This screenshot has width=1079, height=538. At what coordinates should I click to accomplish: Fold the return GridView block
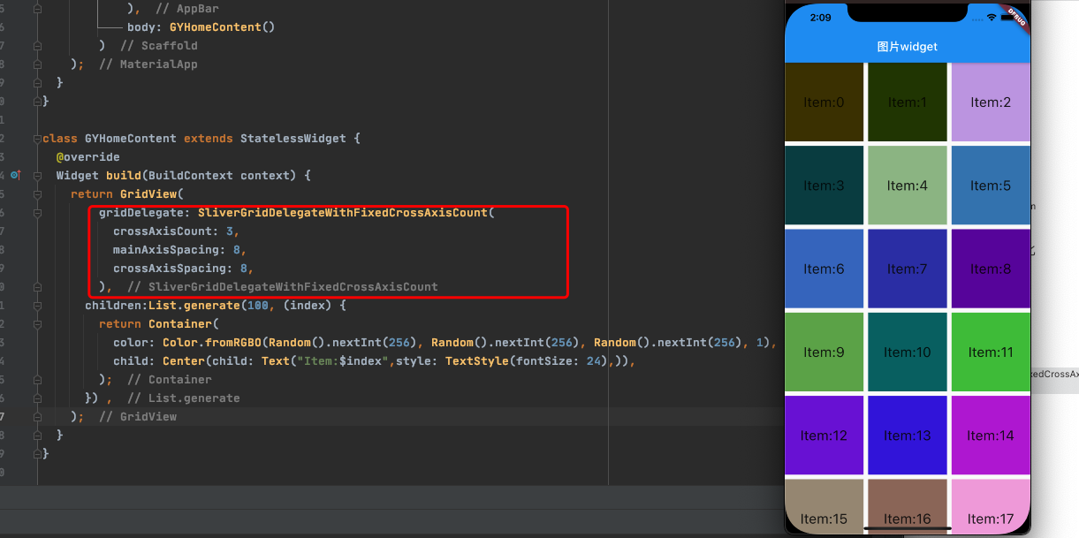37,194
